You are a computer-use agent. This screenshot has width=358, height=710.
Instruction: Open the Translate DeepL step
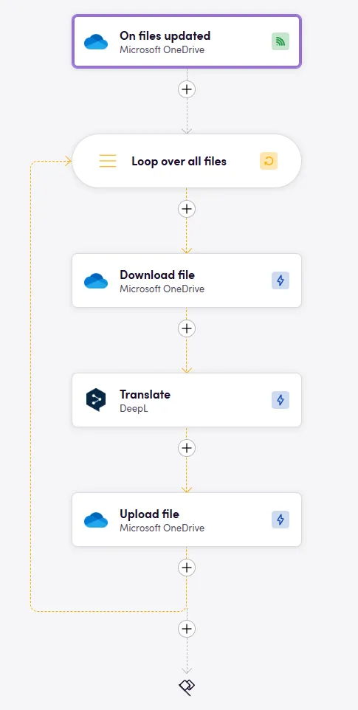click(x=187, y=400)
